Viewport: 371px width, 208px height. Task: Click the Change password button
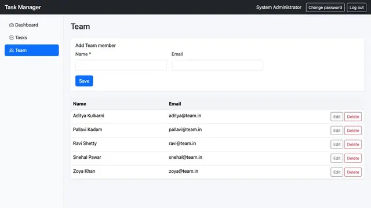click(x=325, y=8)
